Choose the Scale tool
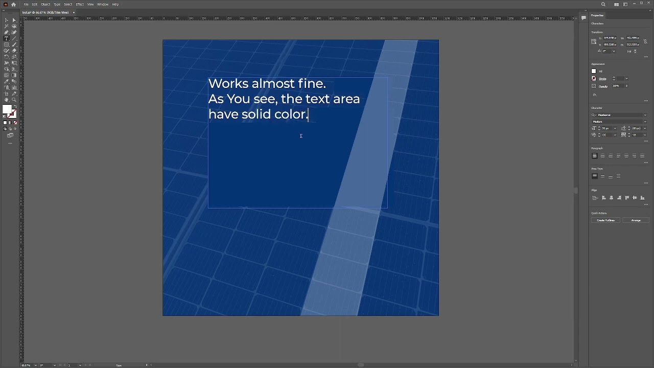Screen dimensions: 654x368 14,57
